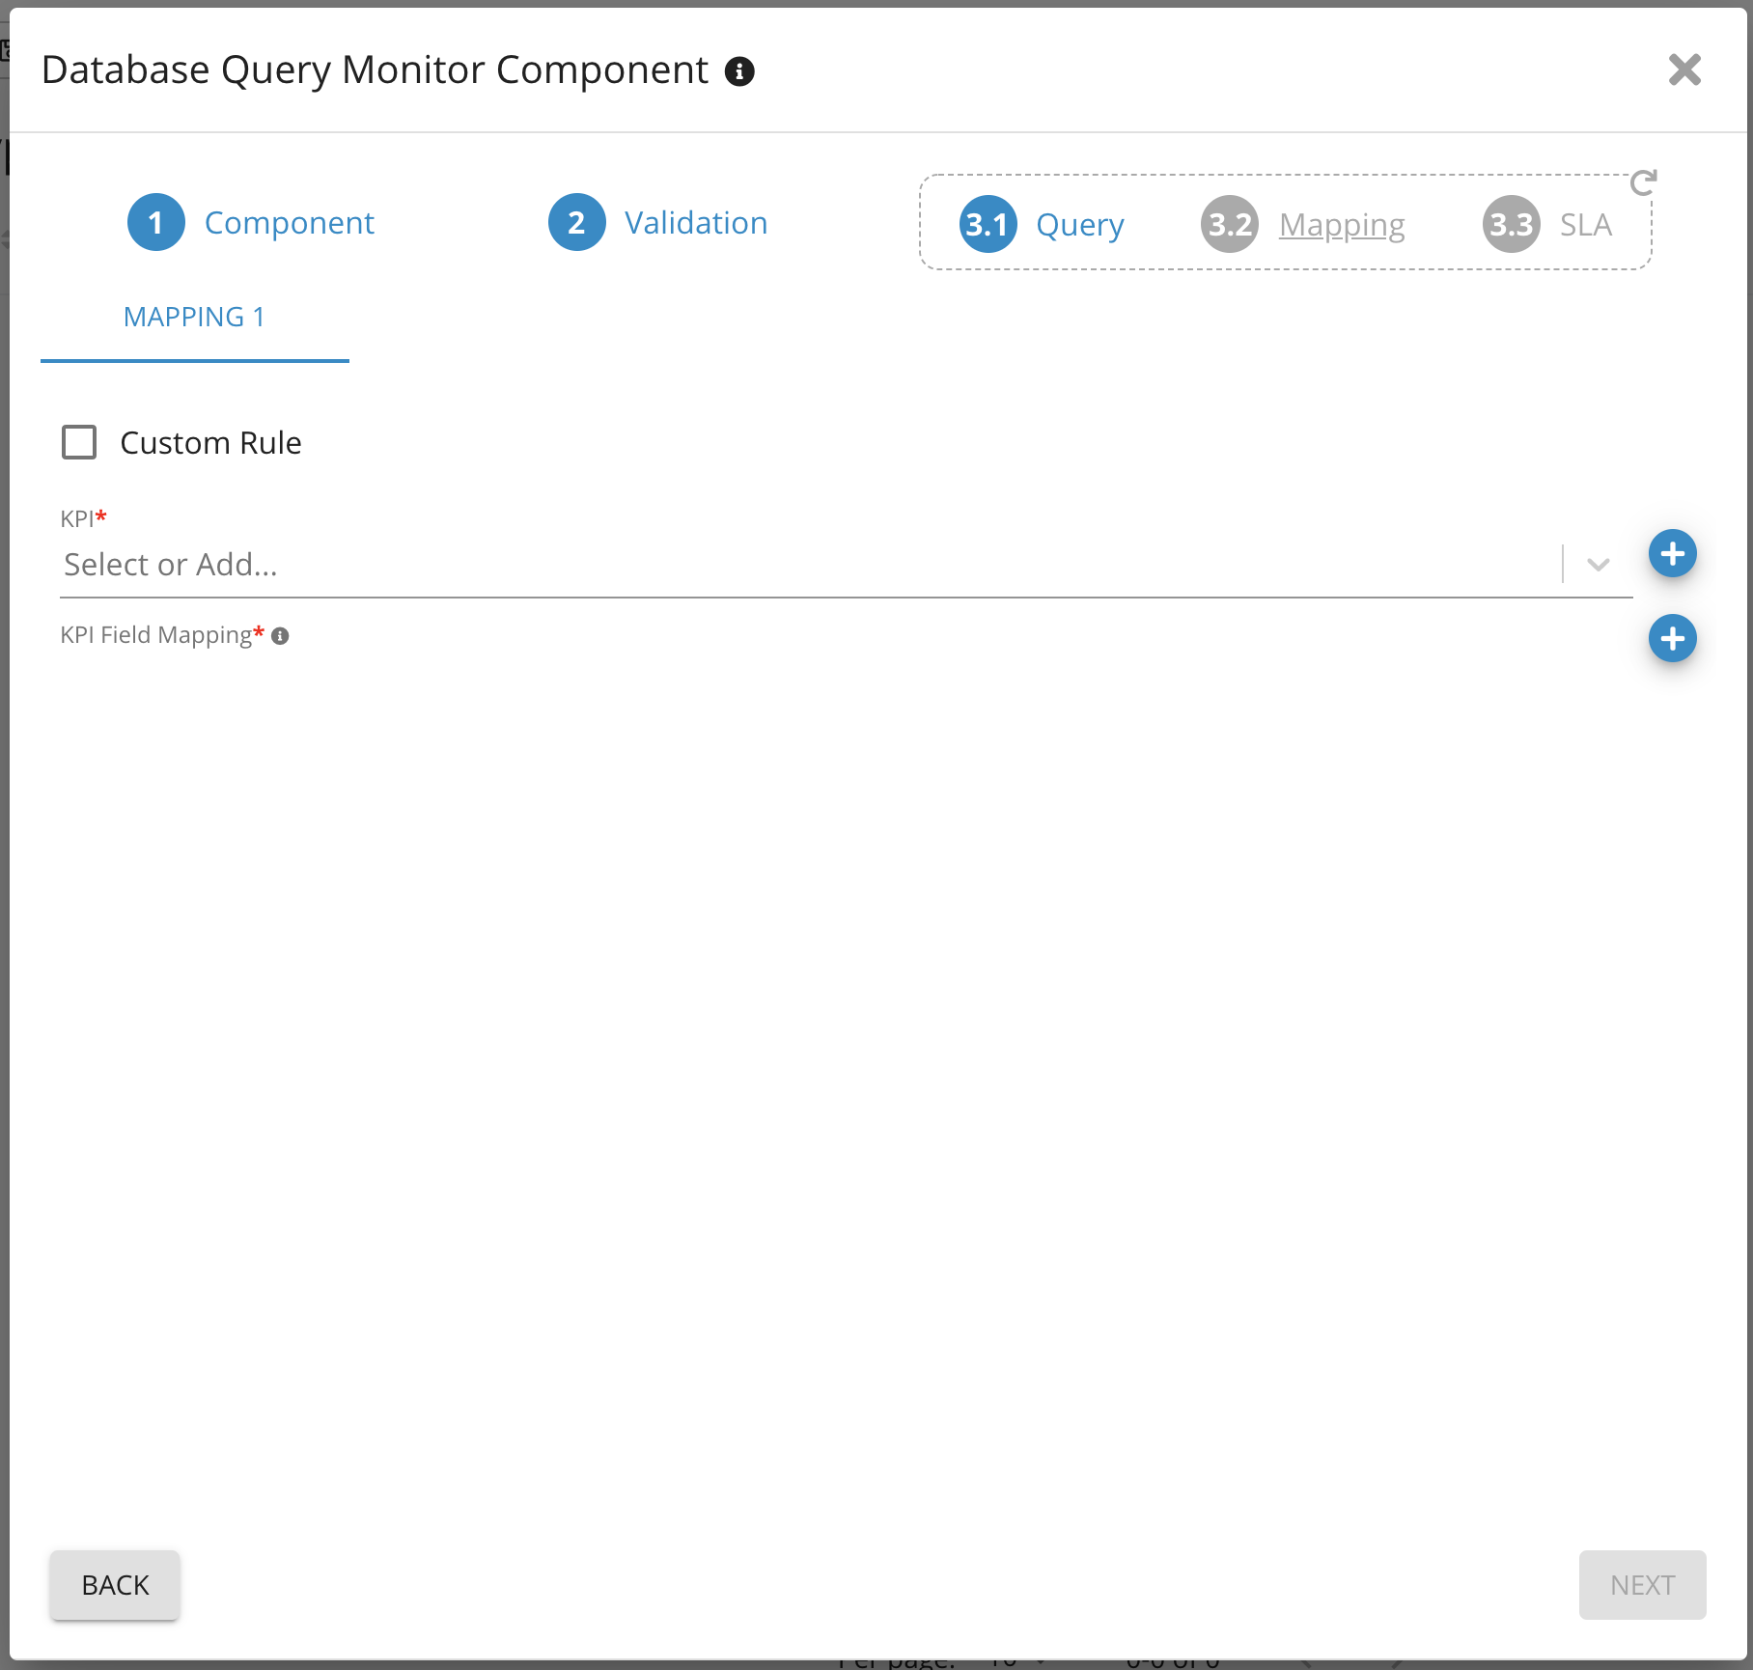Screen dimensions: 1753x1670
Task: Click the 3.3 step circle
Action: coord(1511,225)
